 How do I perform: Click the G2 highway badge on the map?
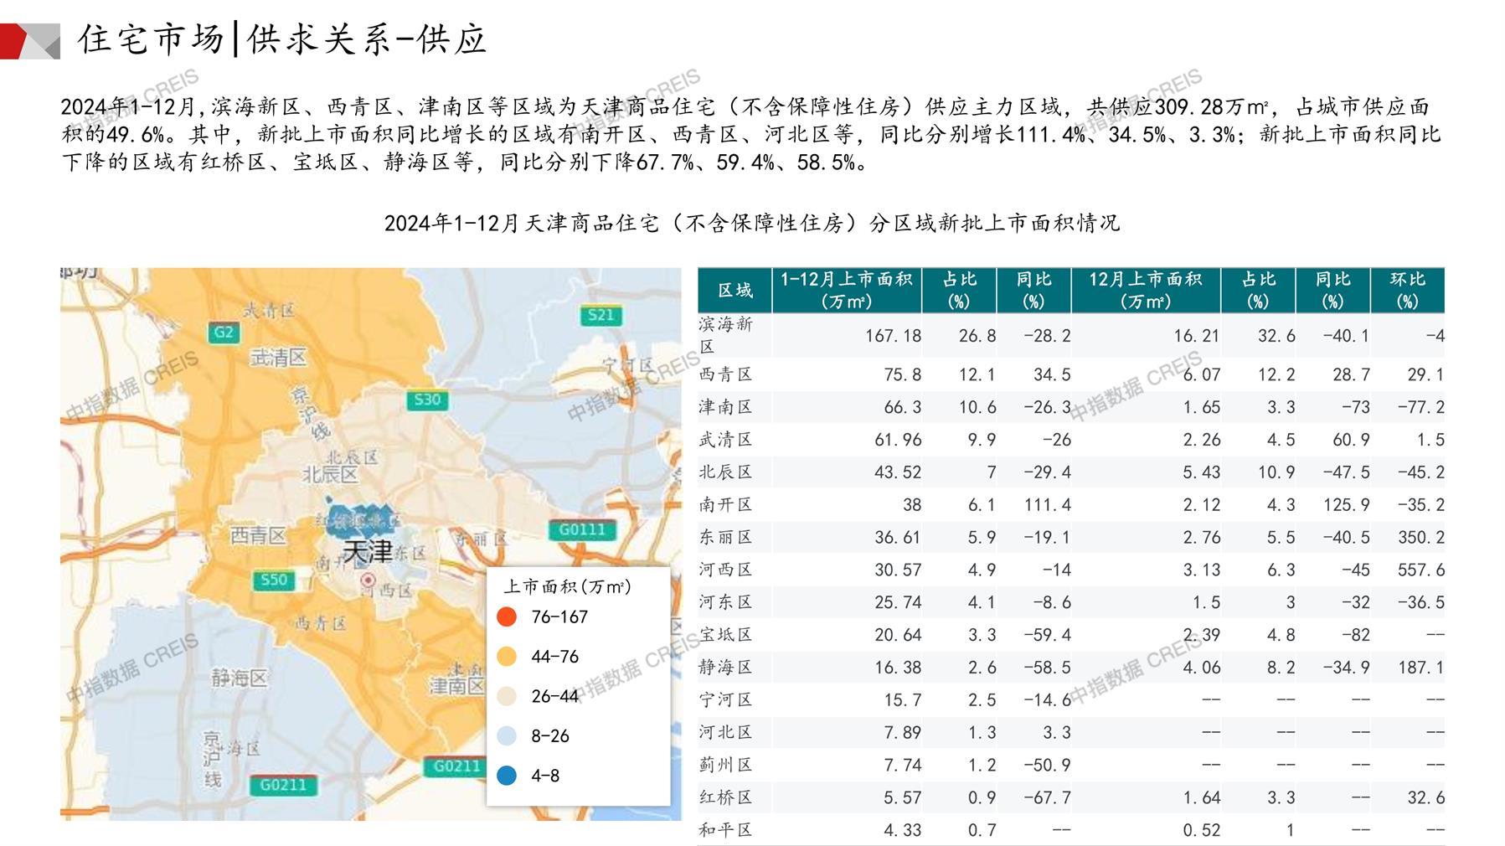coord(224,332)
